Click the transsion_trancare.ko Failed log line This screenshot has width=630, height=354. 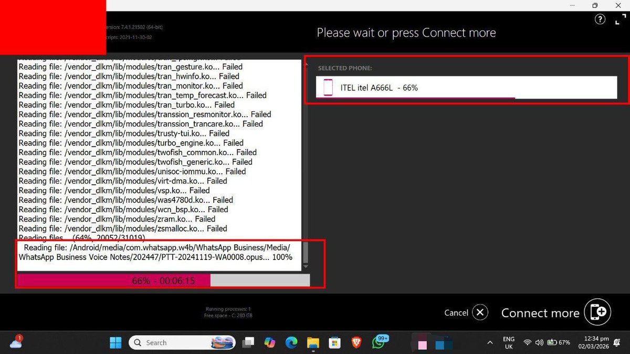[141, 123]
